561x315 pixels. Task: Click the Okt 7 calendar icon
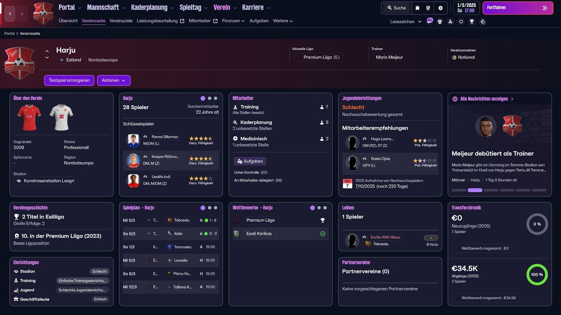347,183
